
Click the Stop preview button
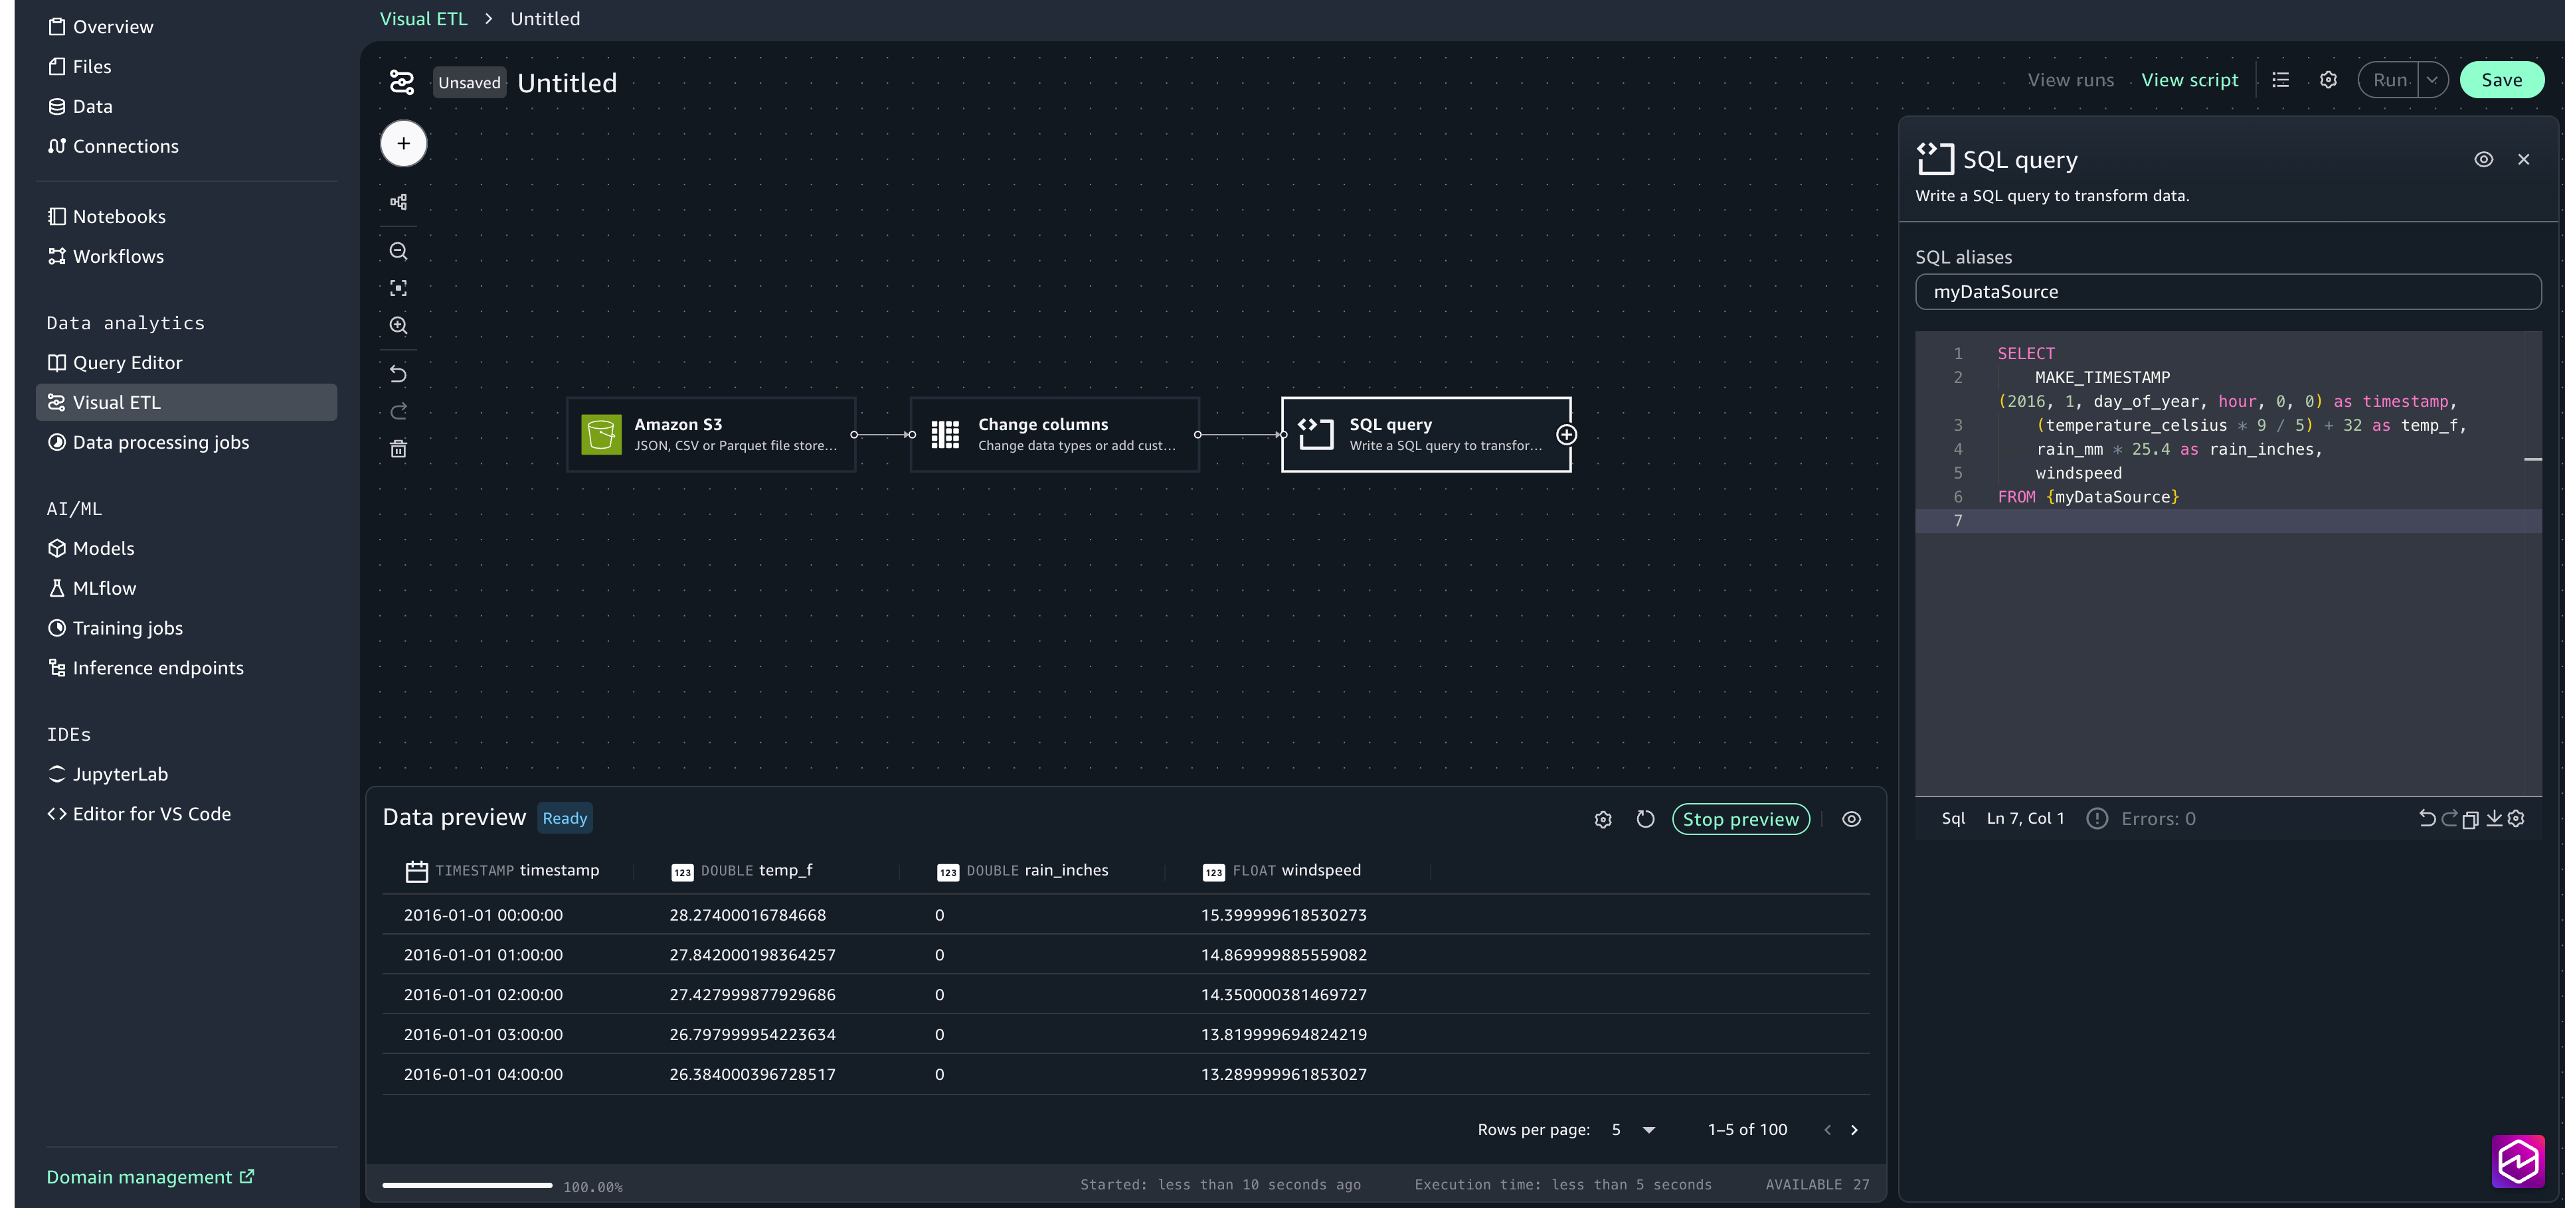tap(1741, 819)
